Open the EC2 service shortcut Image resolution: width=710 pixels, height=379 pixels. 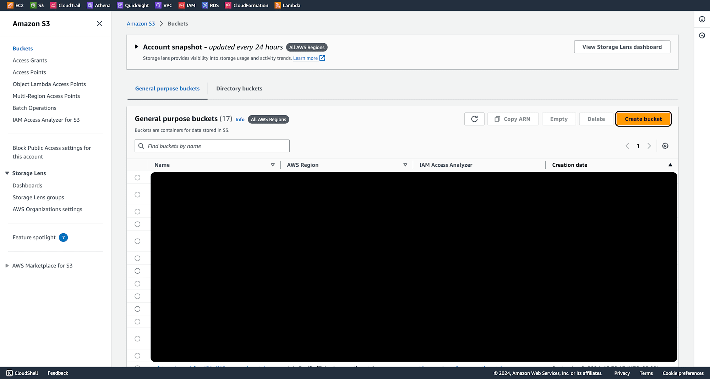[16, 5]
